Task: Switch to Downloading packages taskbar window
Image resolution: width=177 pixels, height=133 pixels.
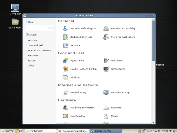Action: pos(73,131)
